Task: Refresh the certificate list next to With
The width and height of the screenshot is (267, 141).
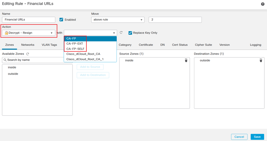Action: pos(121,33)
